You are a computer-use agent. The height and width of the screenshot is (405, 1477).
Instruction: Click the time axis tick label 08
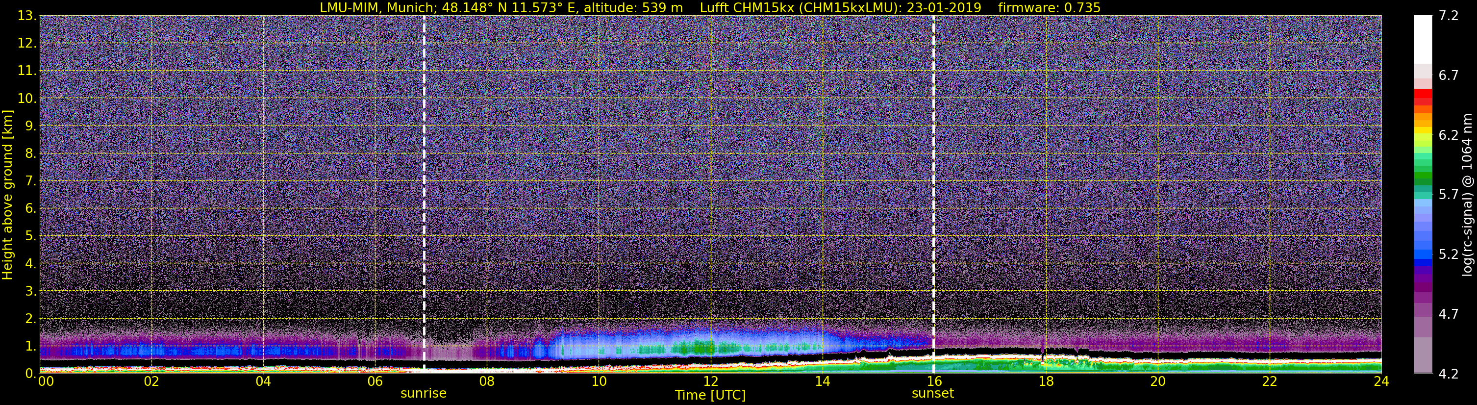pos(486,381)
